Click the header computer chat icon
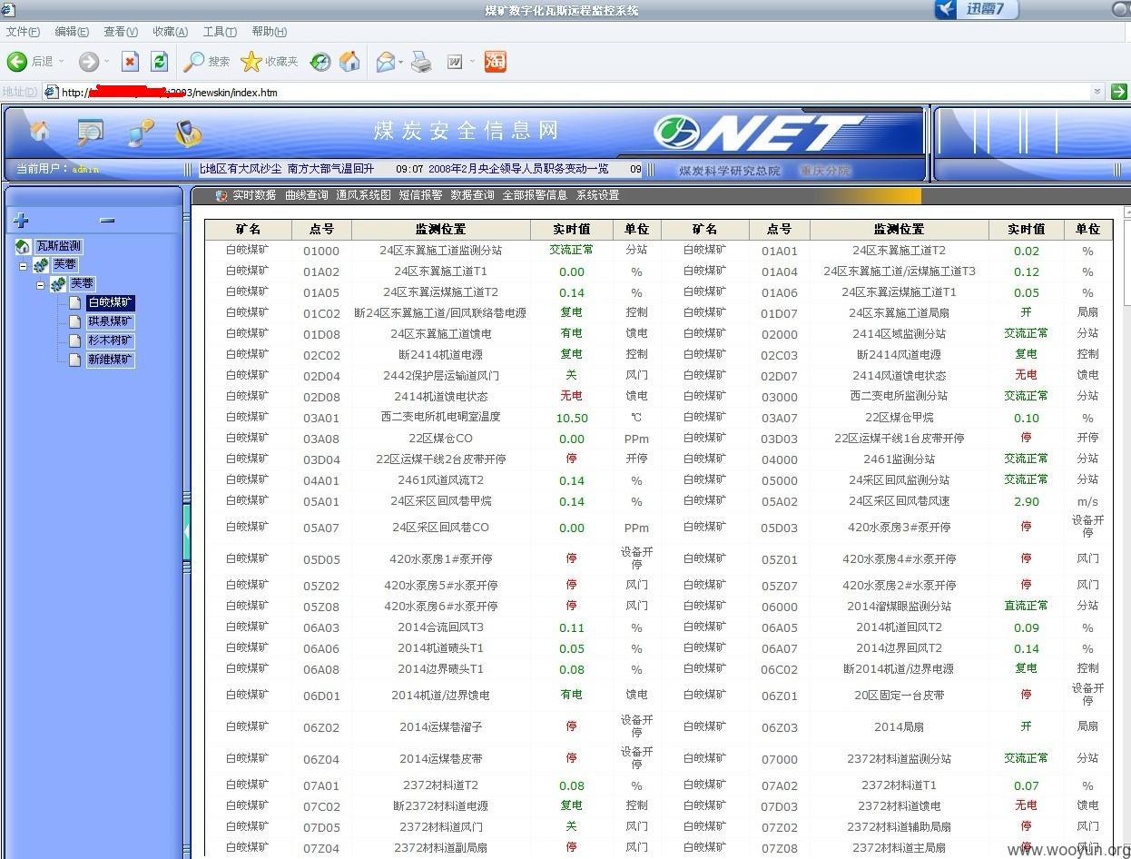Image resolution: width=1131 pixels, height=859 pixels. (140, 133)
